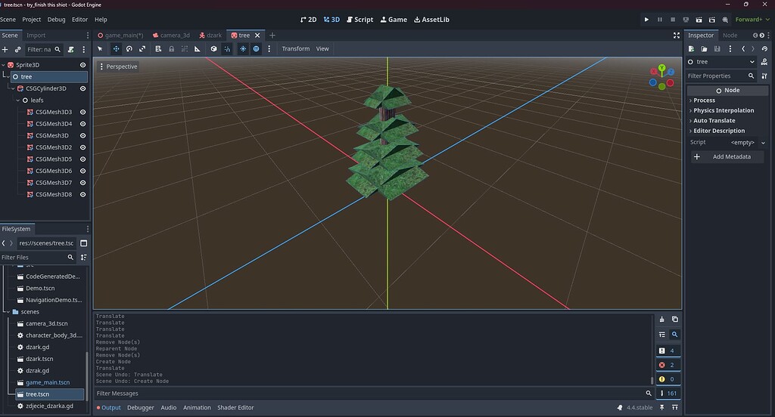Open the Perspective view menu button
This screenshot has width=775, height=417.
pos(118,66)
